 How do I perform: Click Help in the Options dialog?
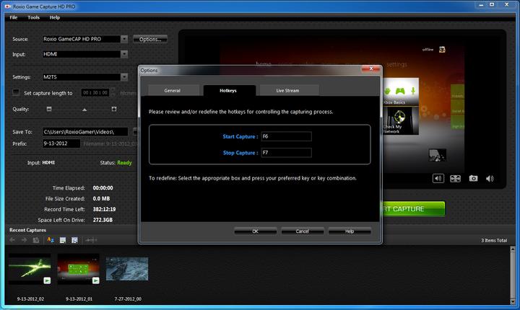(x=350, y=231)
